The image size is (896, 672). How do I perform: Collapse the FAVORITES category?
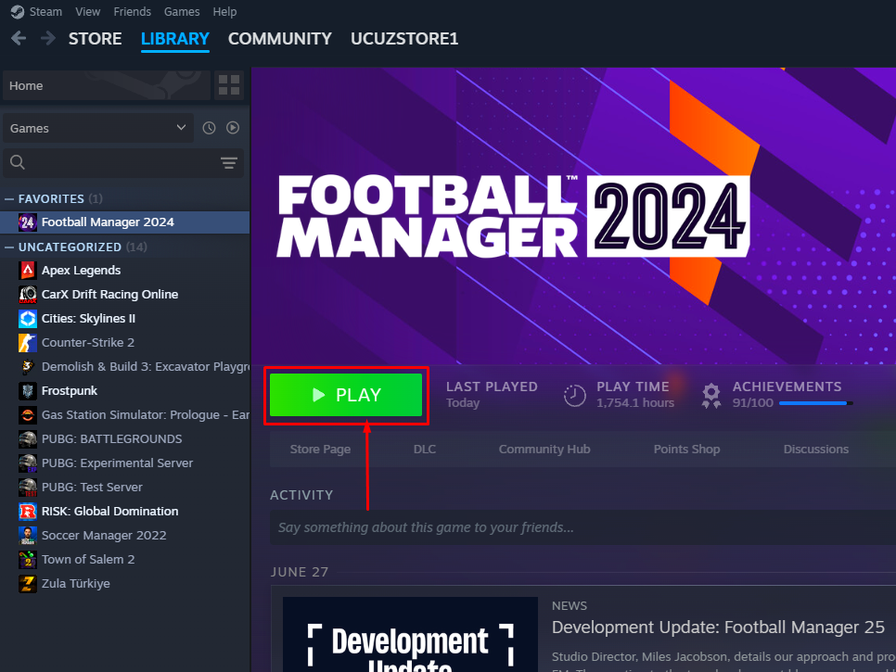pos(8,198)
